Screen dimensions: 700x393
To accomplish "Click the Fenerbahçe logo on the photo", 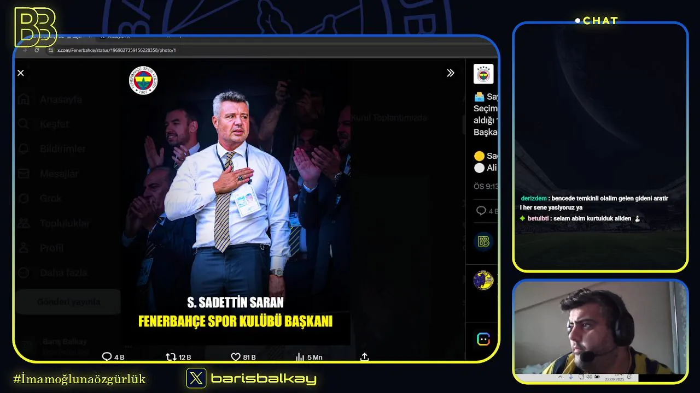I will coord(143,81).
